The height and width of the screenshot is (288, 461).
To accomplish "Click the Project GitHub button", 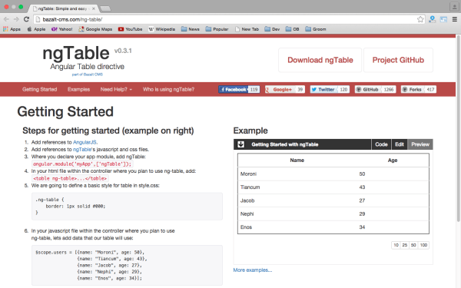I will (398, 60).
